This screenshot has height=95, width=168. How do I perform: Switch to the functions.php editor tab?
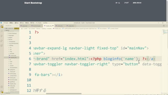click(37, 26)
